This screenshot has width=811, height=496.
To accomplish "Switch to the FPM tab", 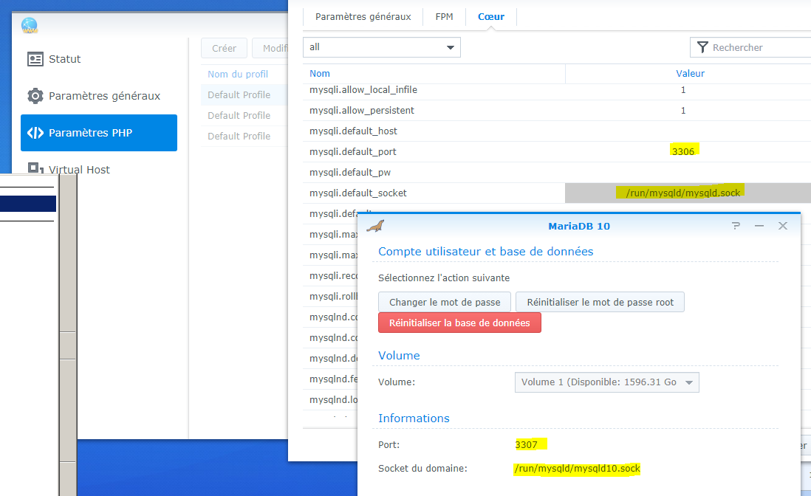I will (444, 16).
